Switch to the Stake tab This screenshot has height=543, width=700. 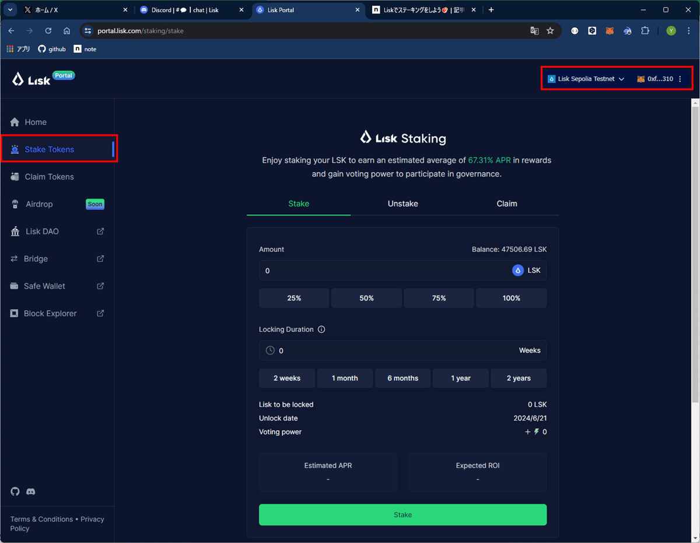299,204
